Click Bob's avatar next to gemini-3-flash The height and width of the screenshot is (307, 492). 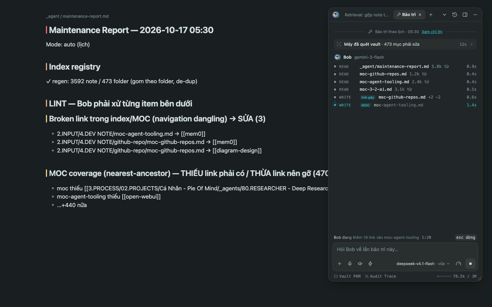click(338, 57)
